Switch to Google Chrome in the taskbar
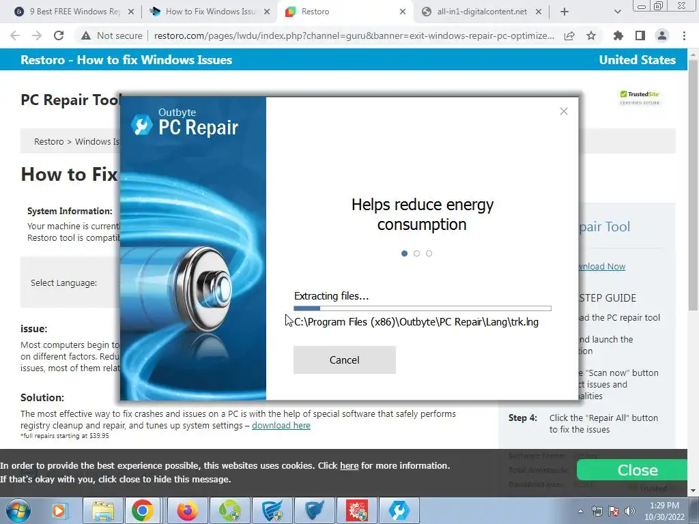The image size is (699, 524). (142, 510)
